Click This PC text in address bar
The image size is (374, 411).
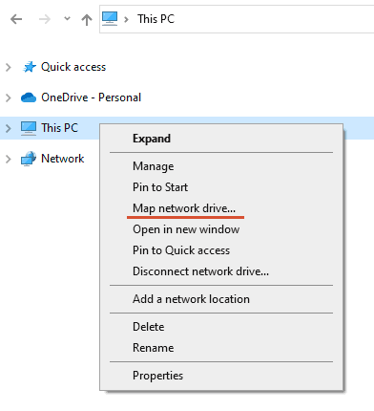pyautogui.click(x=156, y=19)
